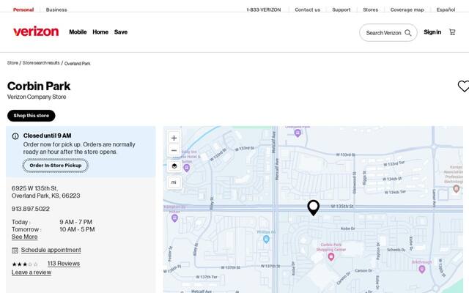This screenshot has width=469, height=293.
Task: Click the Corbin Park heading
Action: point(39,86)
